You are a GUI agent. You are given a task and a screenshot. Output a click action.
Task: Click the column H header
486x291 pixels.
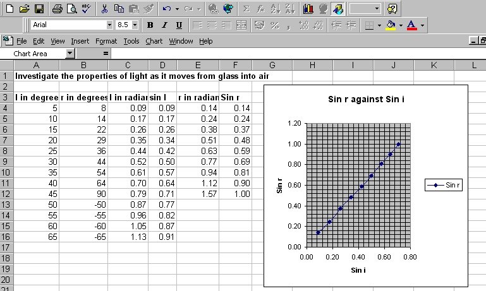click(x=312, y=65)
